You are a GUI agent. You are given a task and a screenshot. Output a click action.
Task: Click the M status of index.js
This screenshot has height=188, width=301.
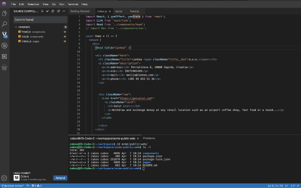point(65,41)
